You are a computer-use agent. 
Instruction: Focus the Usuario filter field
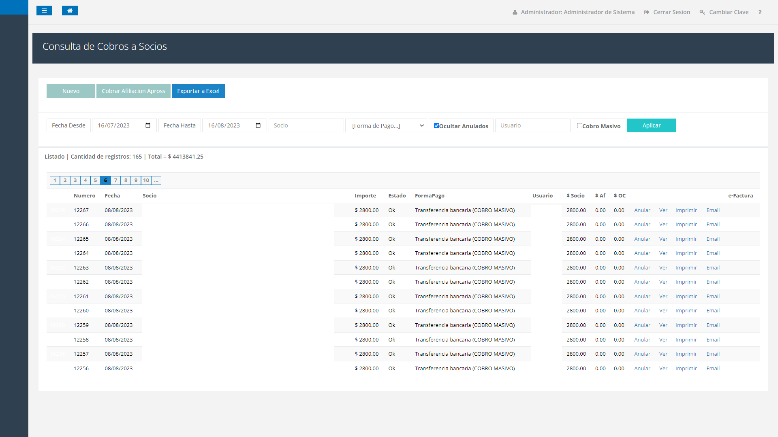(x=532, y=125)
